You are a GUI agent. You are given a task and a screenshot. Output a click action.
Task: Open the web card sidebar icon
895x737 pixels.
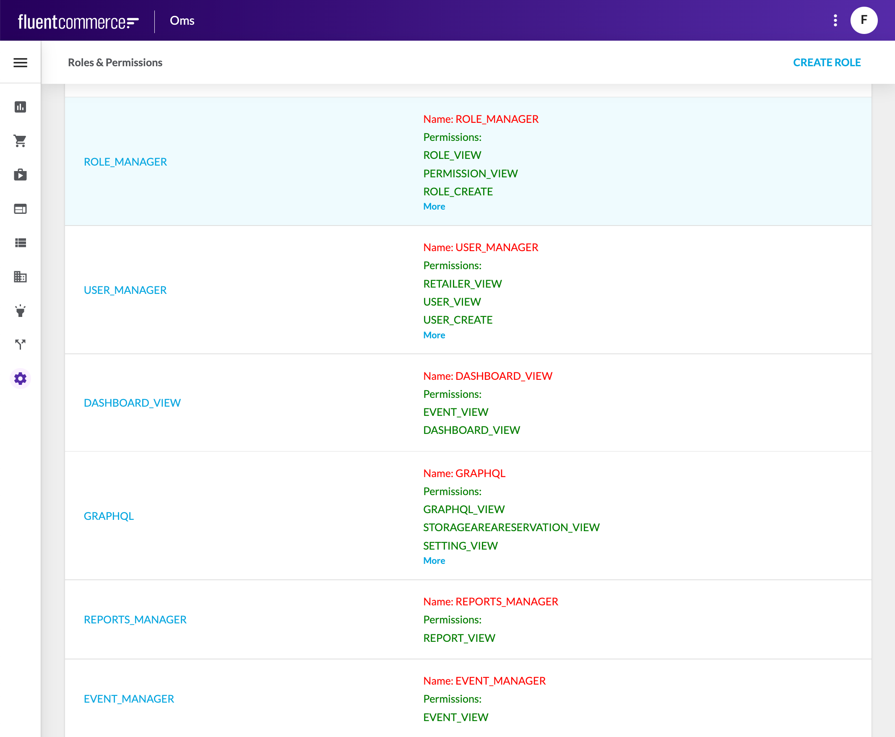(x=21, y=209)
